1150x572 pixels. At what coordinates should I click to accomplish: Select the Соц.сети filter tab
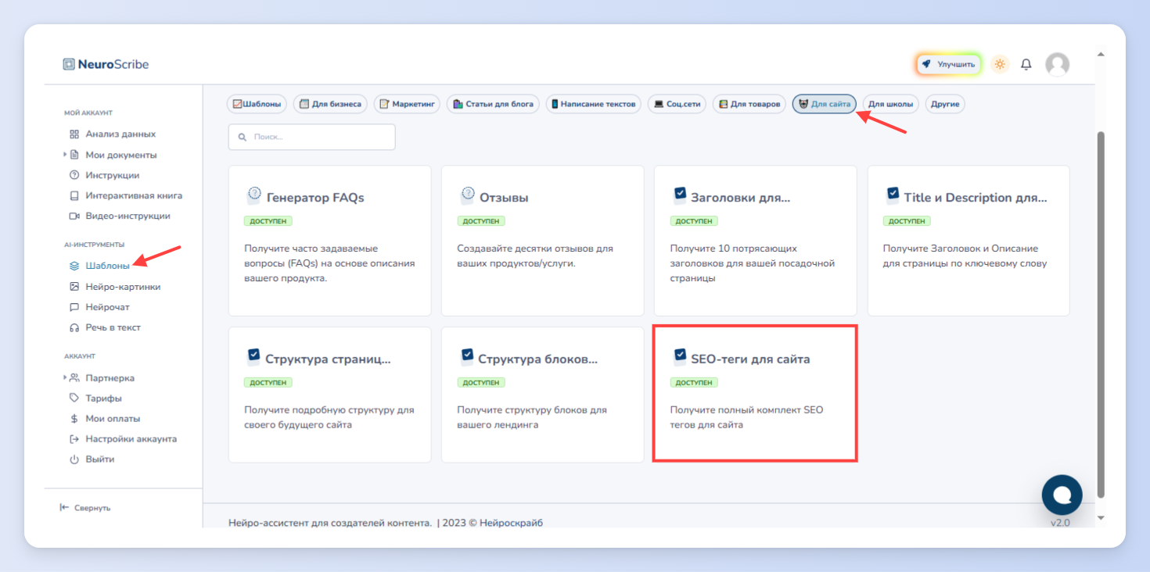coord(677,104)
